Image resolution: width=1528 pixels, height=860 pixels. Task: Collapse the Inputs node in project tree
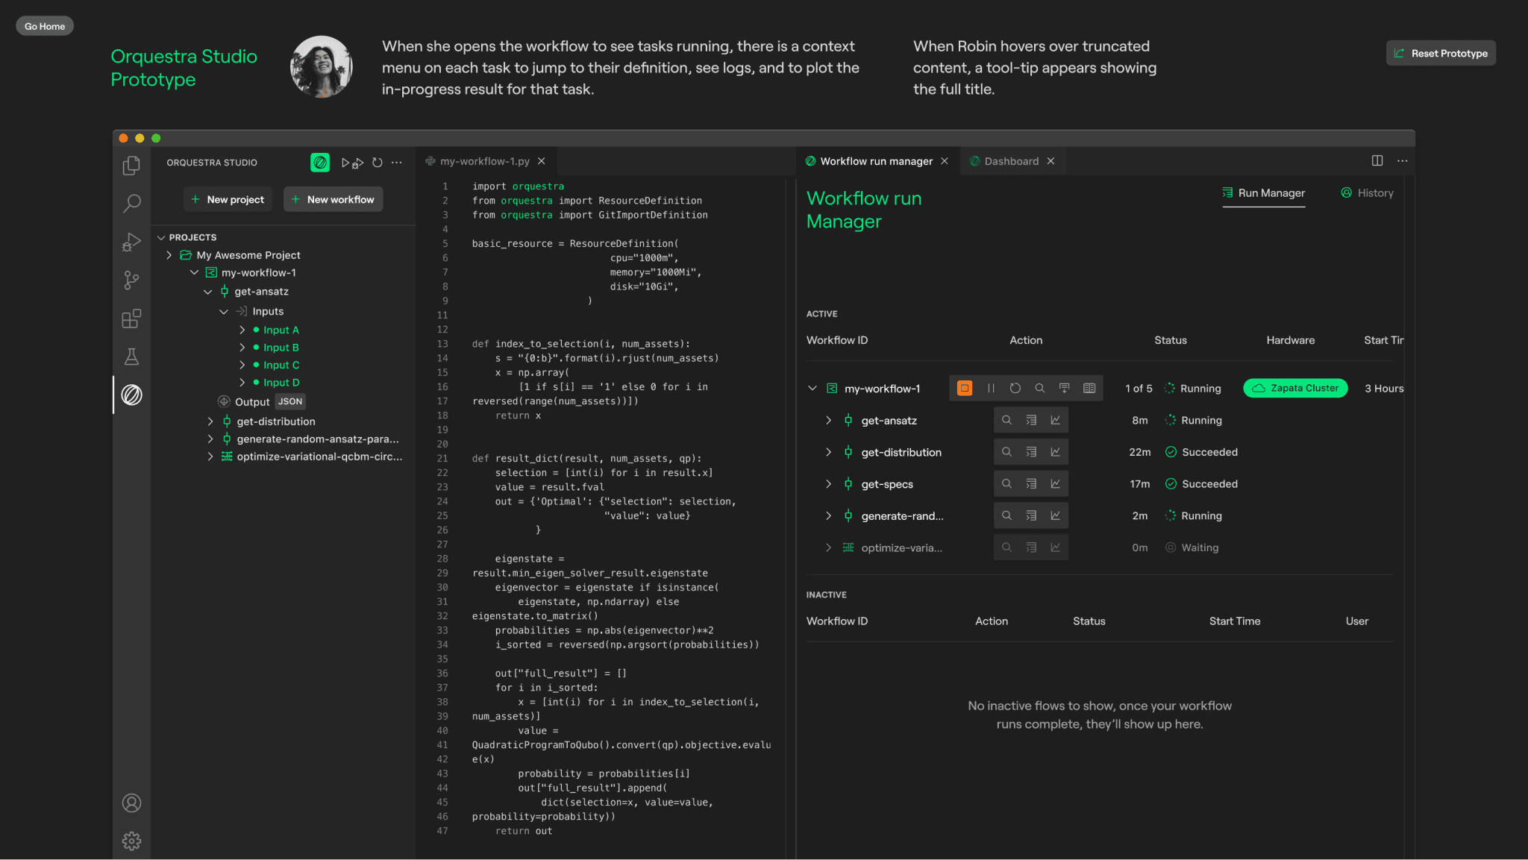[224, 312]
